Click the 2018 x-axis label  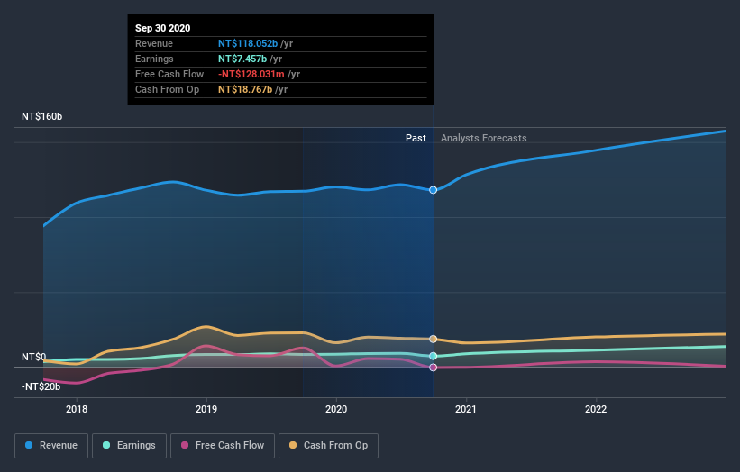coord(77,409)
